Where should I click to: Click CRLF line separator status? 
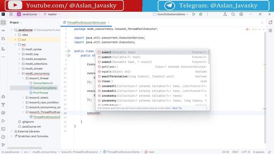(x=235, y=152)
